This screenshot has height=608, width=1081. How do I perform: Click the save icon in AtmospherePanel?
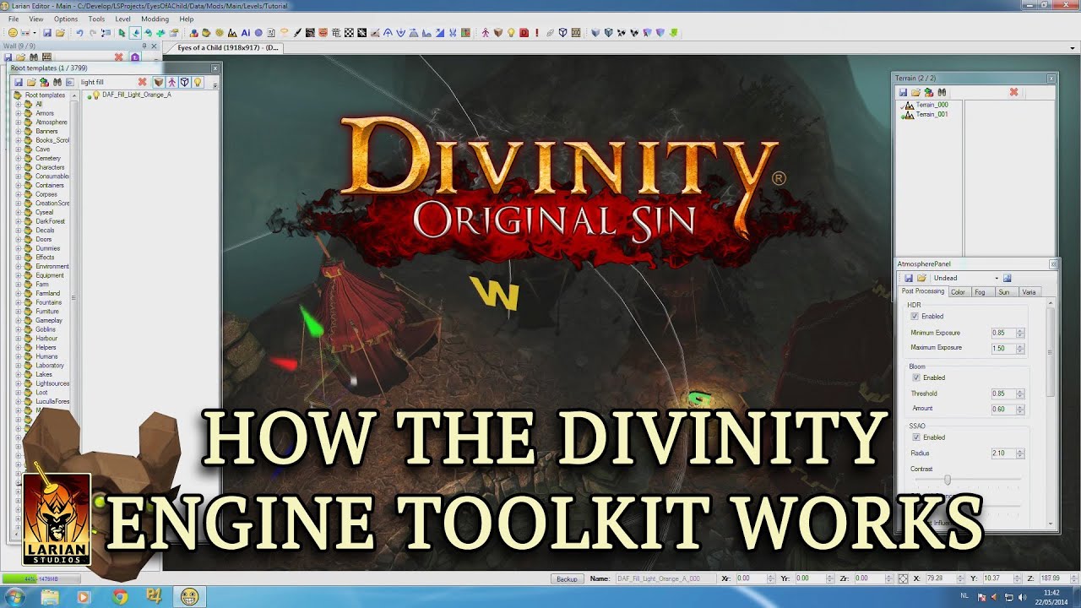909,278
